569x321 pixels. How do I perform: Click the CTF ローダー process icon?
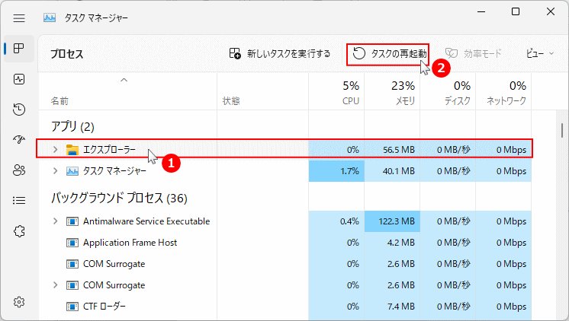[x=72, y=307]
